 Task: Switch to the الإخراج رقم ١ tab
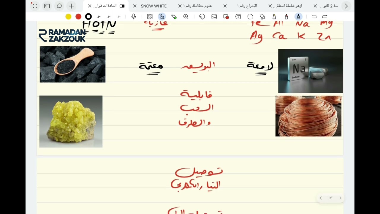(x=247, y=6)
